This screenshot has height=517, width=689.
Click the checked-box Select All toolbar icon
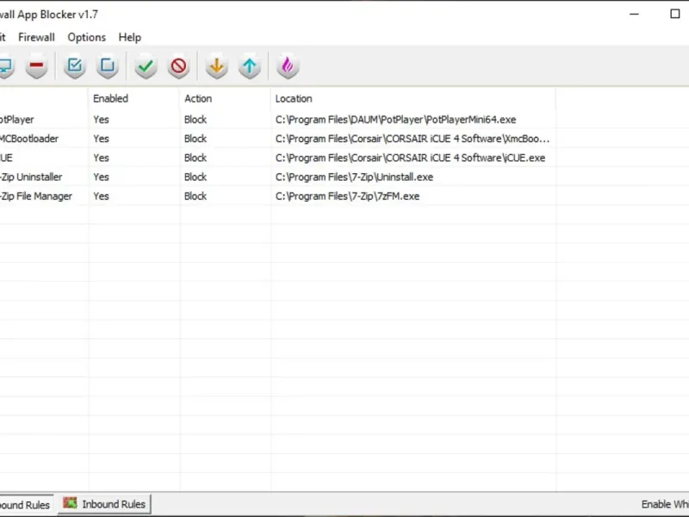coord(75,66)
